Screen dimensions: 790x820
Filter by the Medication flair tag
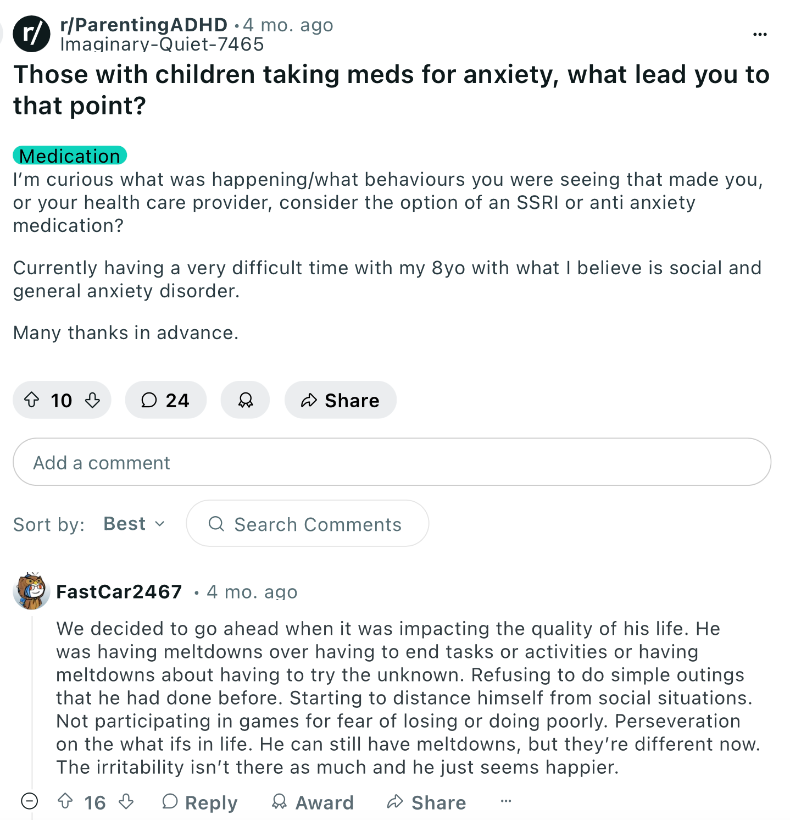[x=70, y=156]
